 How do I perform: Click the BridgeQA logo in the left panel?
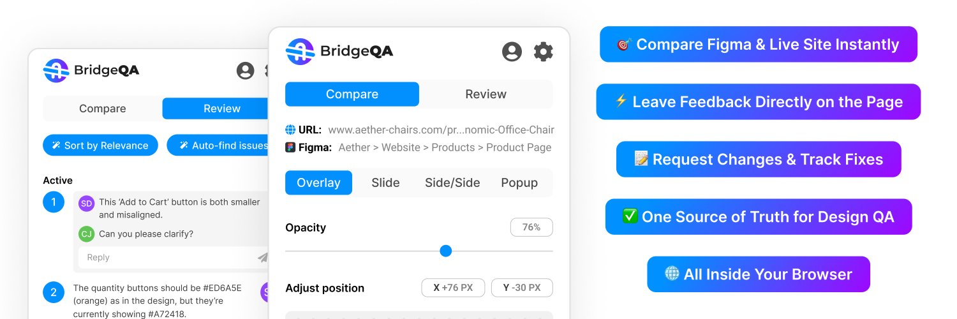91,70
